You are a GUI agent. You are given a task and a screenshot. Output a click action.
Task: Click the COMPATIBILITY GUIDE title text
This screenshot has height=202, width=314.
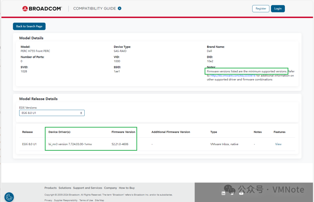tap(94, 8)
